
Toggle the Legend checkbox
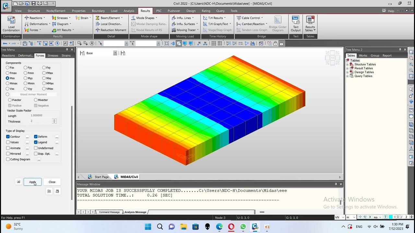coord(36,142)
